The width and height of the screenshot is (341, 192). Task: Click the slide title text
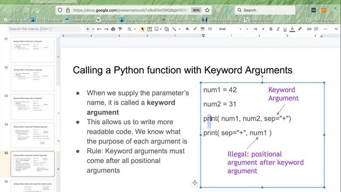pos(182,70)
